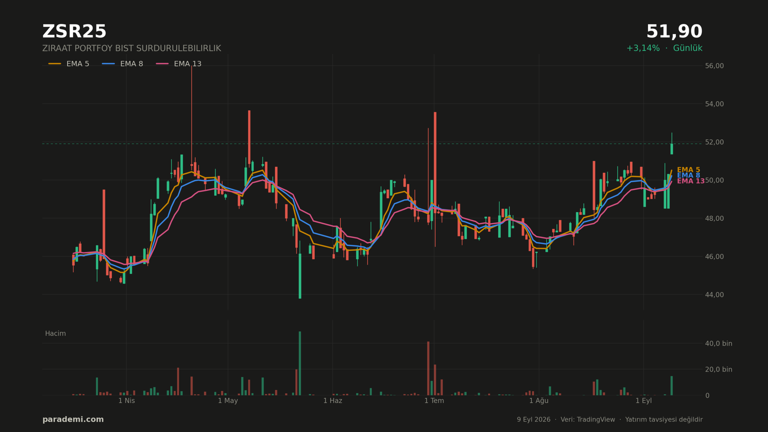The height and width of the screenshot is (432, 768).
Task: Click the 56,00 price axis label
Action: tap(714, 66)
